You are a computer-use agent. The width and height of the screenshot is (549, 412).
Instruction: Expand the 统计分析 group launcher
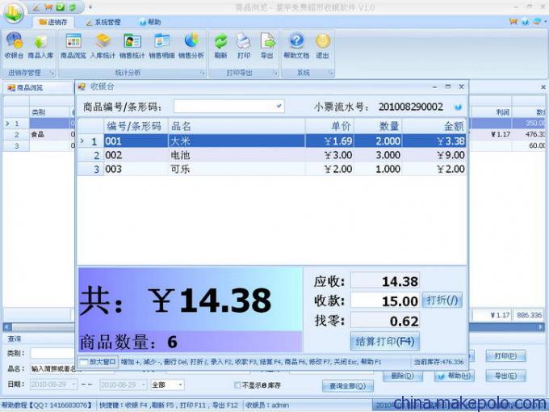[x=203, y=73]
